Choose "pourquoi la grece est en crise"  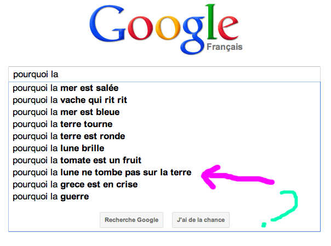point(75,185)
